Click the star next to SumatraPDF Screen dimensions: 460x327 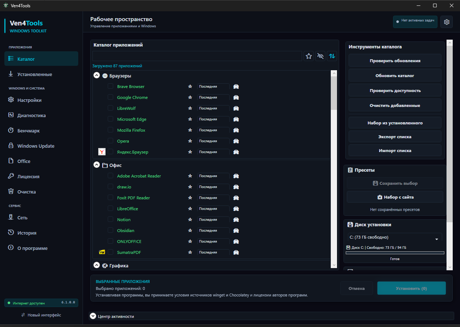click(190, 252)
